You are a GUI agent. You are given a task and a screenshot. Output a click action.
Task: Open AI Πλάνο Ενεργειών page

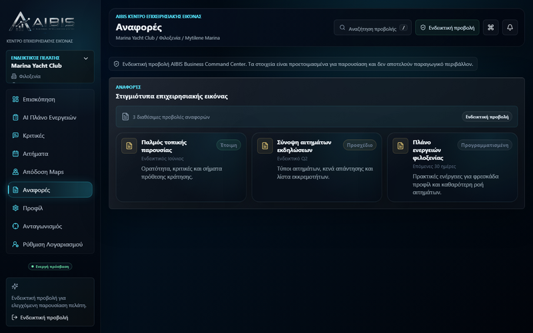pyautogui.click(x=50, y=117)
